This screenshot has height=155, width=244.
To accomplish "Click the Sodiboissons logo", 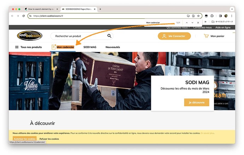I will [x=30, y=36].
